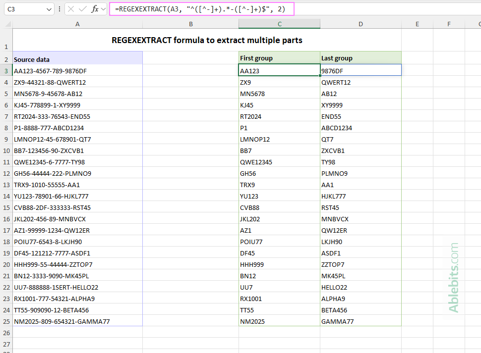Viewport: 481px width, 353px height.
Task: Select row 25 header
Action: tap(6, 321)
